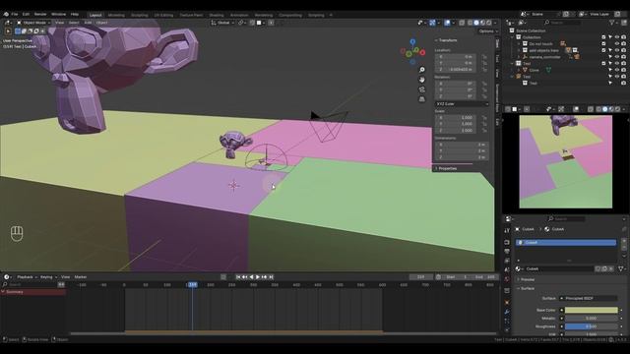Open the XYZ Euler rotation mode dropdown
This screenshot has width=630, height=354.
pyautogui.click(x=462, y=104)
